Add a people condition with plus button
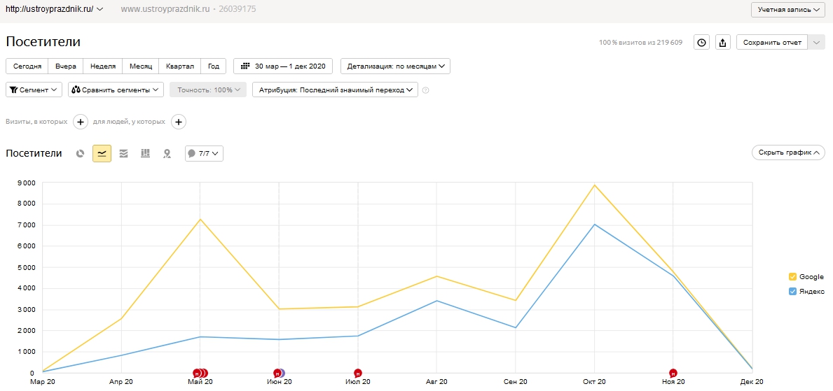The width and height of the screenshot is (833, 391). [x=179, y=122]
